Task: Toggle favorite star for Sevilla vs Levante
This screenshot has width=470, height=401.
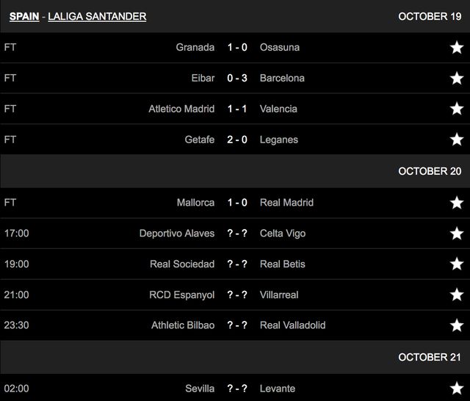Action: pos(457,389)
